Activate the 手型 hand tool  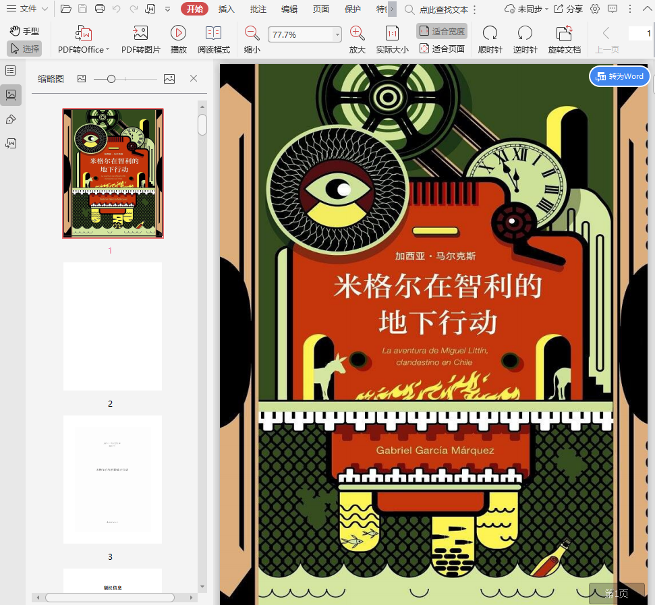24,31
